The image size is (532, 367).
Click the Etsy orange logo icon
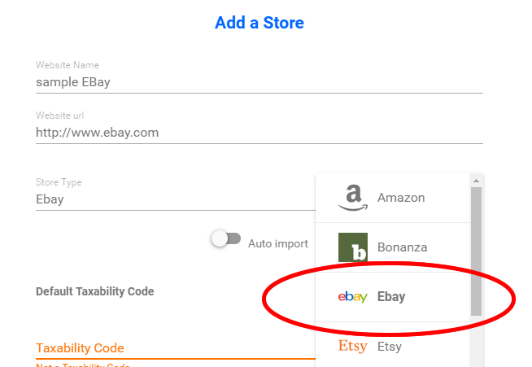point(353,346)
